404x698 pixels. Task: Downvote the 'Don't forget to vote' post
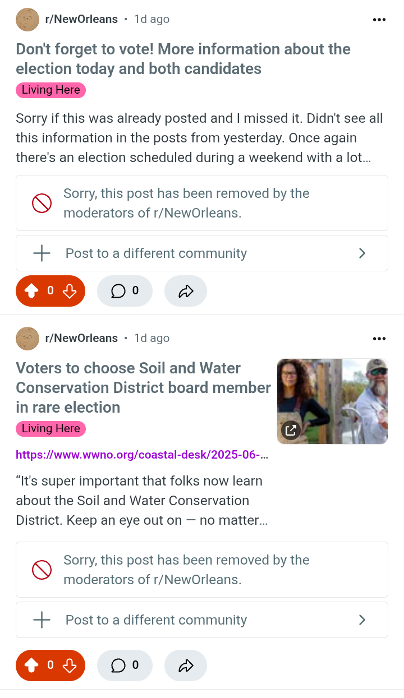tap(70, 291)
